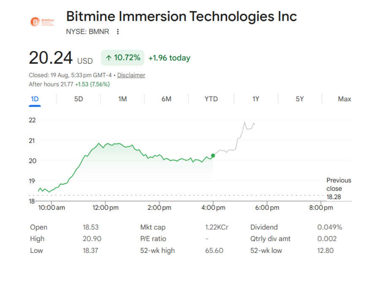Show the 6M chart range
Screen dimensions: 379x285
pyautogui.click(x=166, y=99)
